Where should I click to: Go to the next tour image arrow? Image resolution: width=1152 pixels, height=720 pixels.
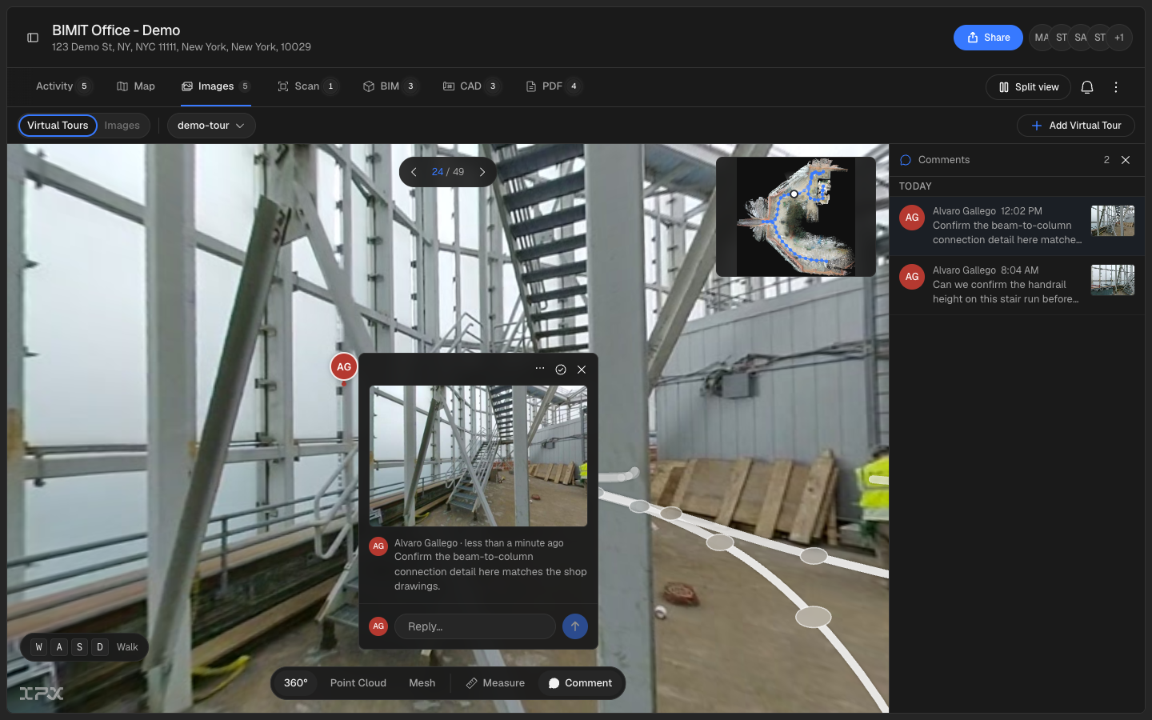482,172
